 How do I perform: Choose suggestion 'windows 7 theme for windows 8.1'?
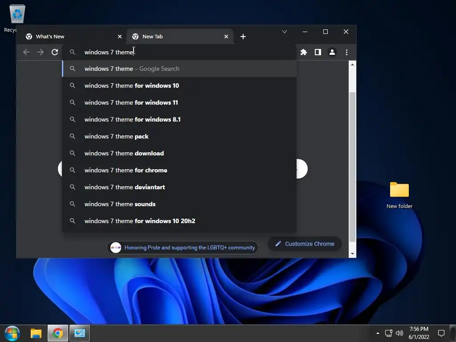(179, 119)
